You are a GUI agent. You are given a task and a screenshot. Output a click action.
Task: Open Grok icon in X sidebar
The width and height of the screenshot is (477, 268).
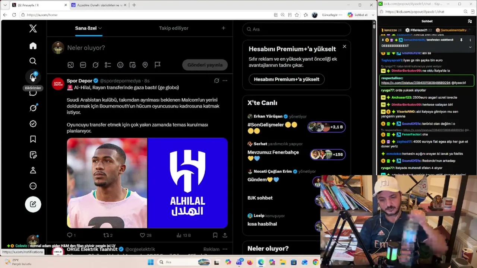(x=33, y=108)
